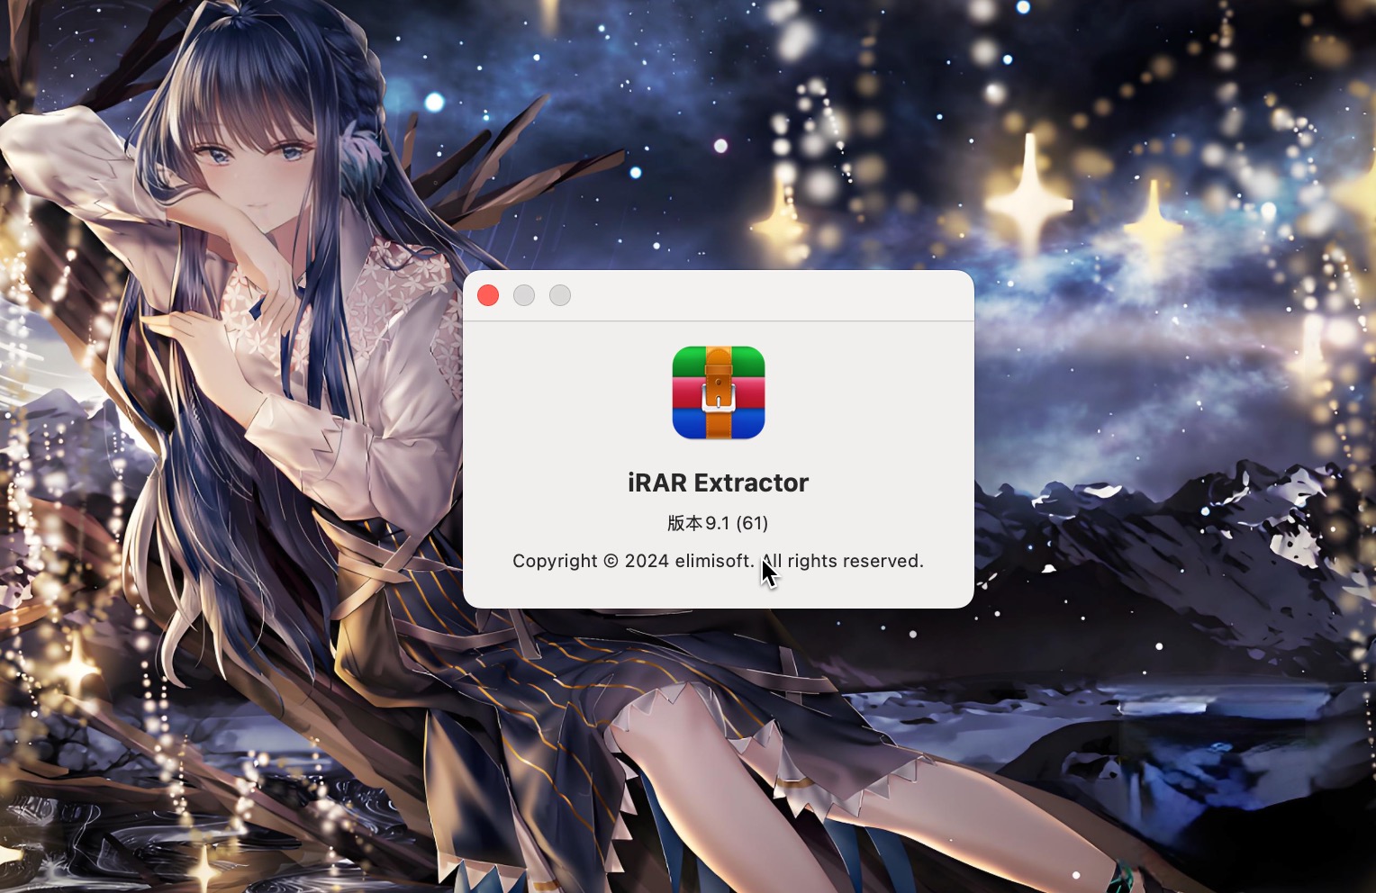Viewport: 1376px width, 893px height.
Task: Close the iRAR Extractor about window
Action: coord(488,295)
